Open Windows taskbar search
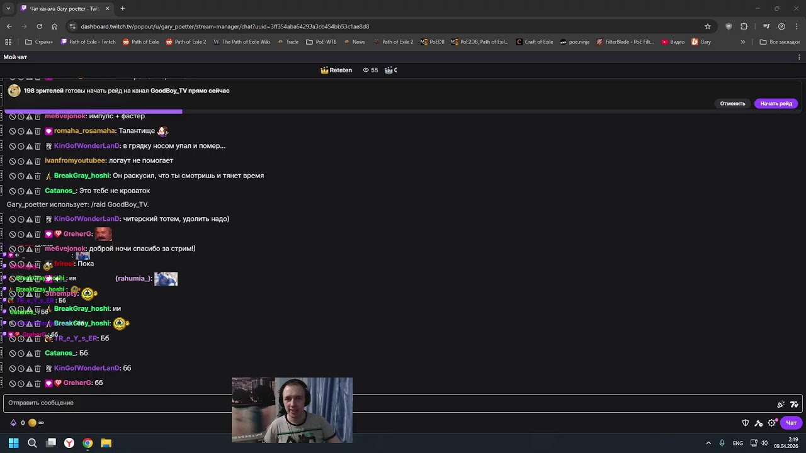The image size is (806, 453). (32, 443)
